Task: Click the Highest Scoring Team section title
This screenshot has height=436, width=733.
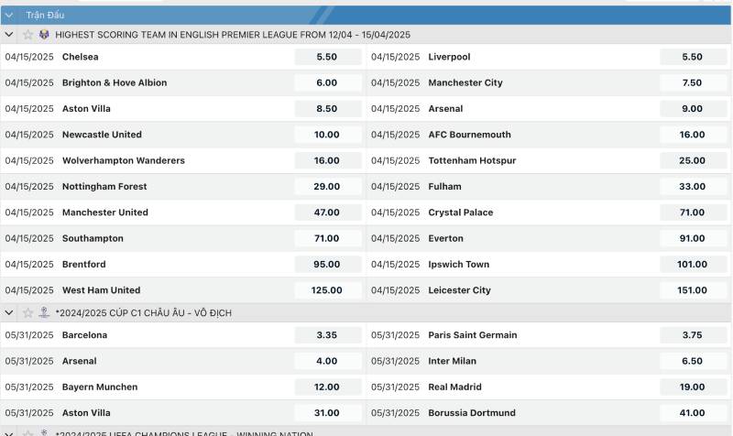Action: click(x=233, y=35)
